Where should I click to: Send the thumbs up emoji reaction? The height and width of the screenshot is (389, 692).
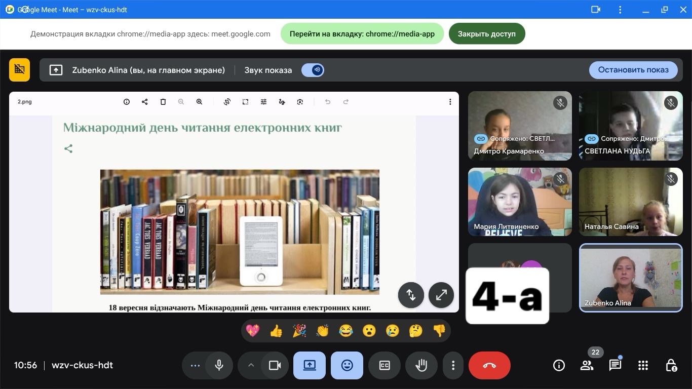276,331
